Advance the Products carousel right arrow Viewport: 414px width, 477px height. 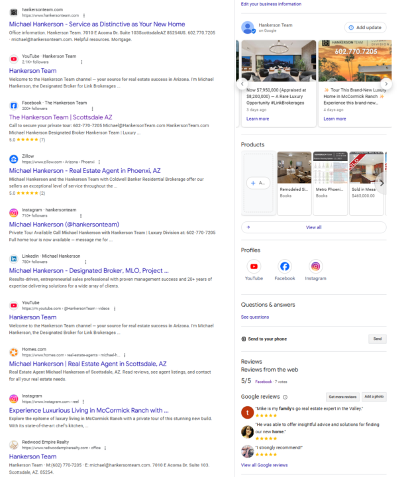click(x=382, y=183)
